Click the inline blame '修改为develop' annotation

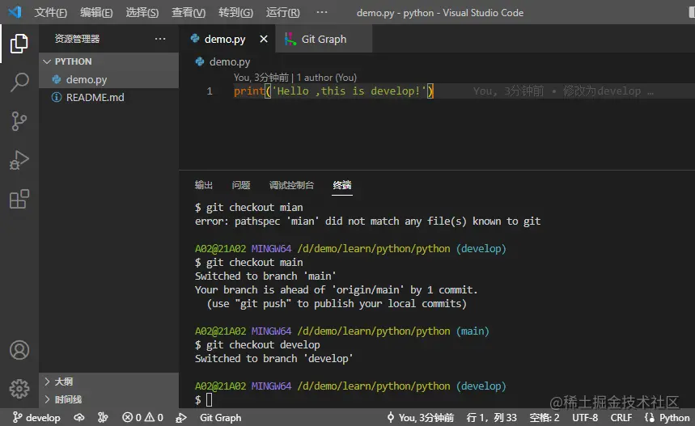pos(601,91)
